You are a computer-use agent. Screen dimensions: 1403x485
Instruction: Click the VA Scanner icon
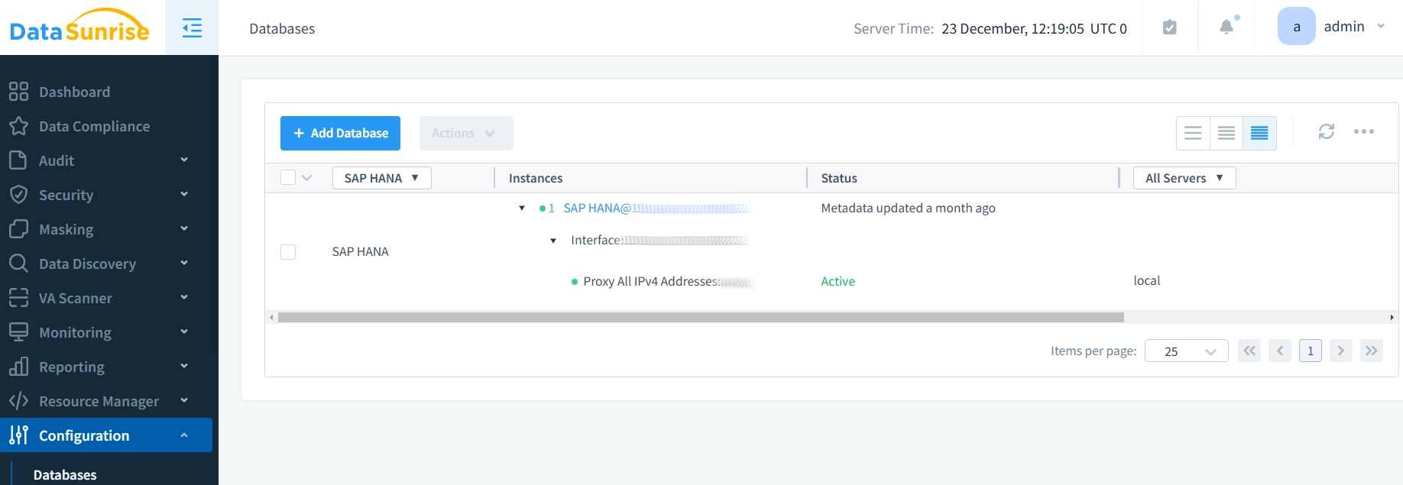pyautogui.click(x=18, y=298)
